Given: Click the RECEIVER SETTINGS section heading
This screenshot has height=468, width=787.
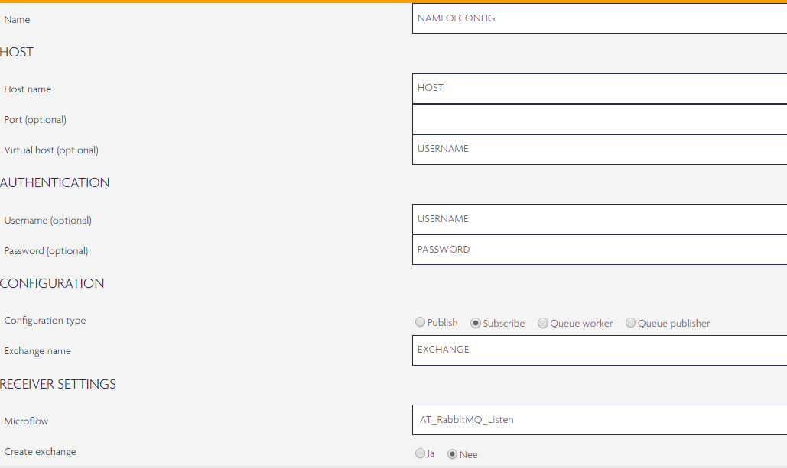Looking at the screenshot, I should pyautogui.click(x=57, y=384).
